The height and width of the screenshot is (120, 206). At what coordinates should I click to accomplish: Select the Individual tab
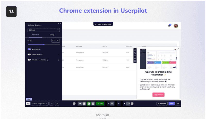35,34
